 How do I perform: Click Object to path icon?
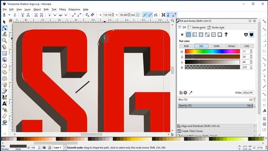click(87, 15)
